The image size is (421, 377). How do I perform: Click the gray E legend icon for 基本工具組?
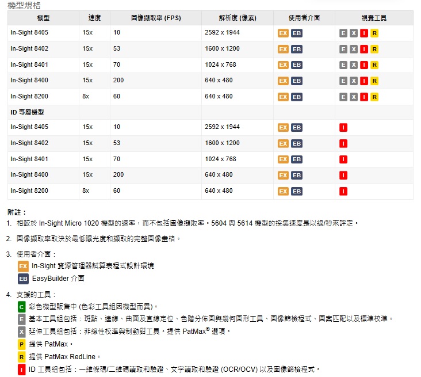(x=21, y=319)
